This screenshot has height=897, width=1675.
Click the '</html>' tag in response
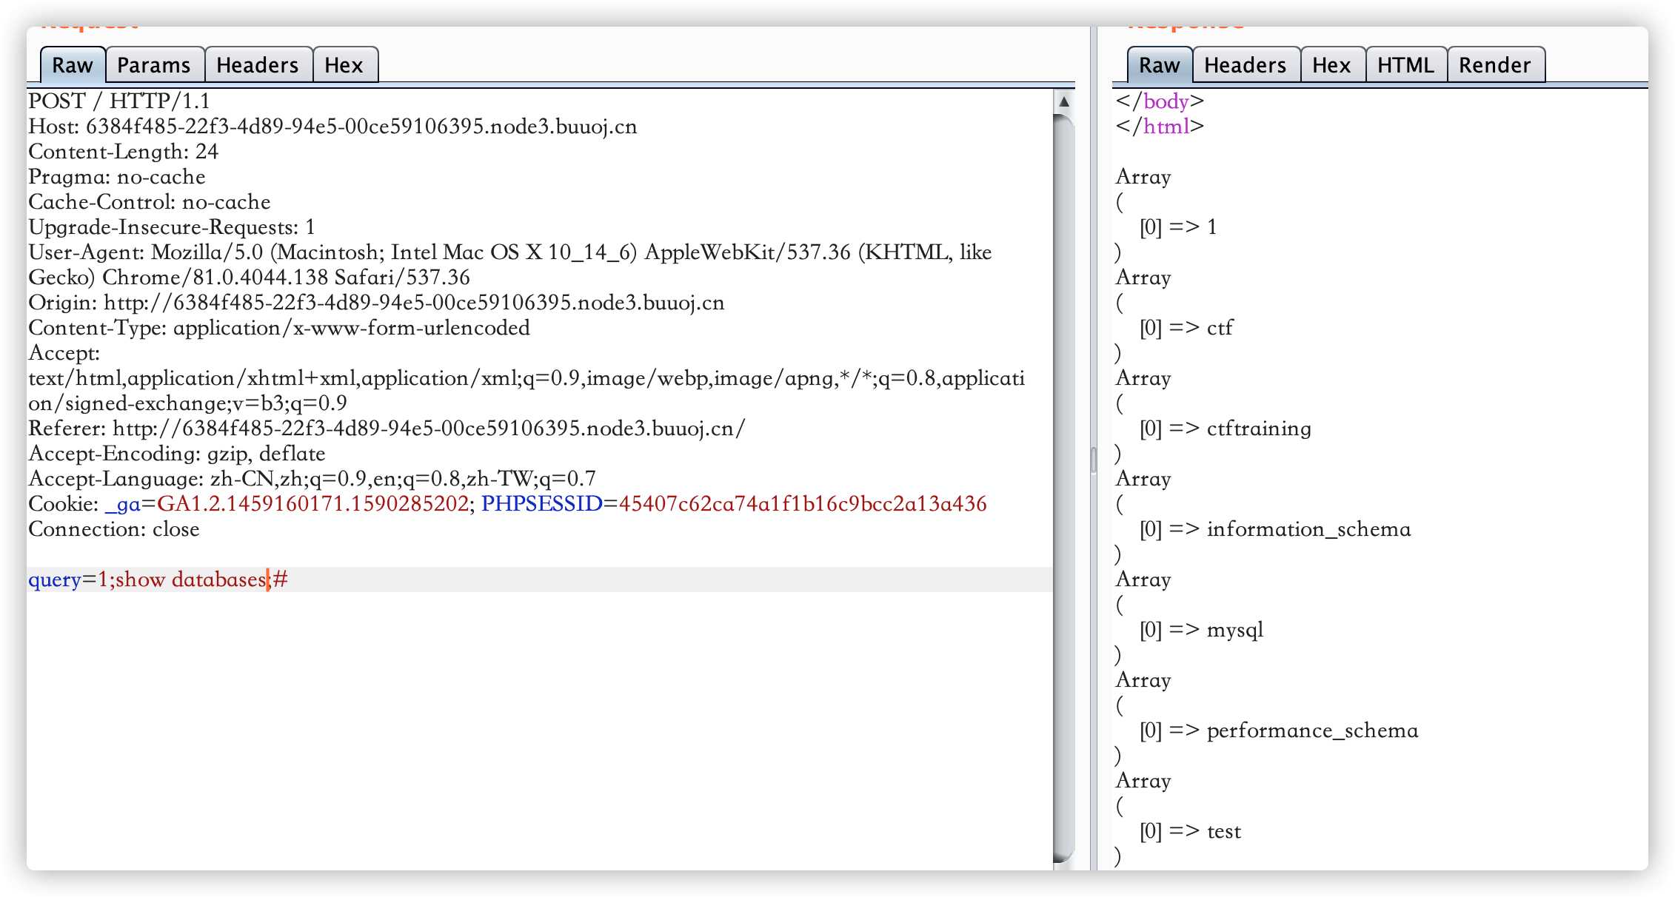tap(1160, 127)
